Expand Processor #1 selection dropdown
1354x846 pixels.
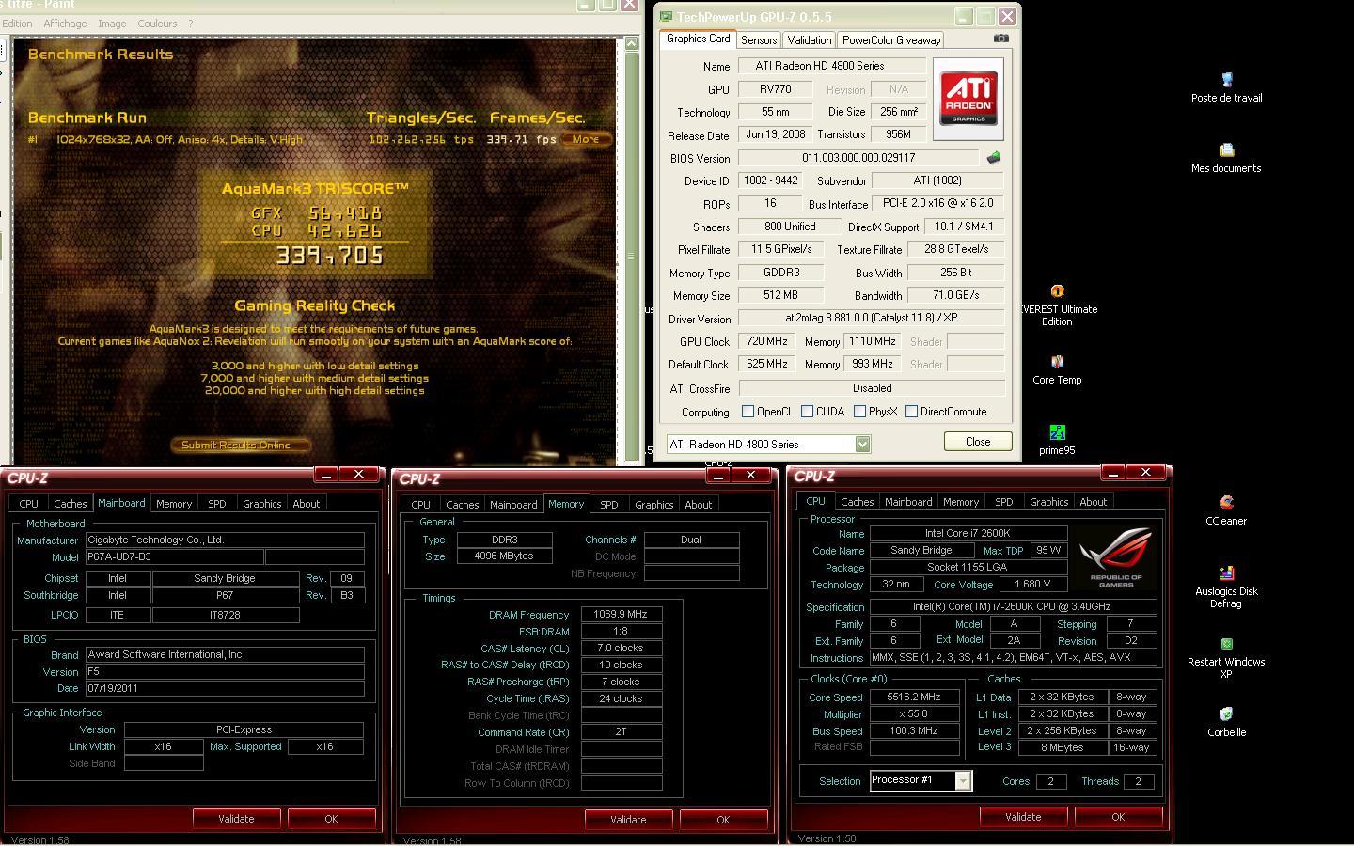tap(963, 781)
